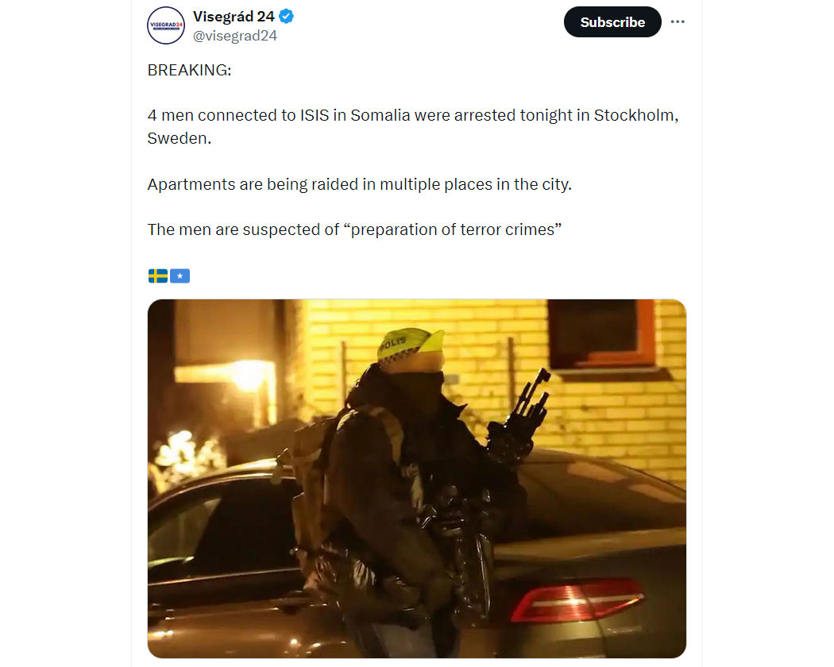Open the Visegrád 24 display name link
834x667 pixels.
pos(234,17)
